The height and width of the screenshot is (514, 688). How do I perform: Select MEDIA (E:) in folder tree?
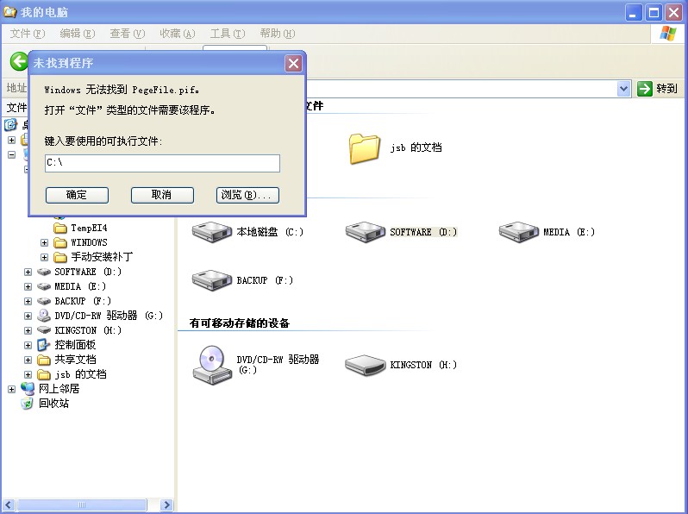coord(80,286)
